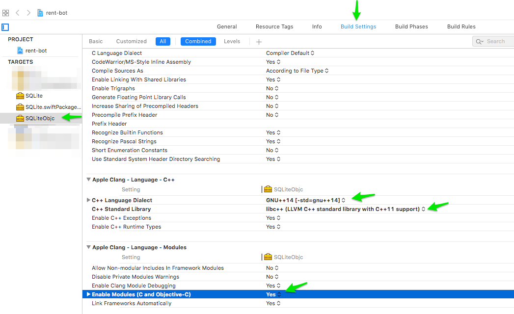Screen dimensions: 514x314
Task: Show Customized build settings filter
Action: pos(131,41)
